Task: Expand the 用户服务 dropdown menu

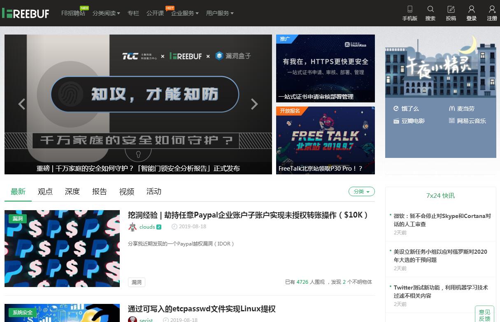Action: point(220,13)
